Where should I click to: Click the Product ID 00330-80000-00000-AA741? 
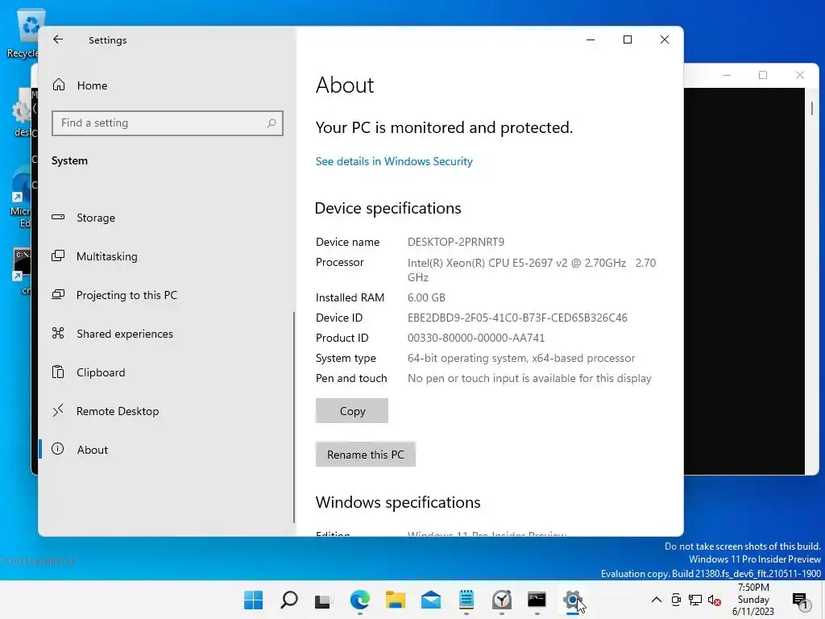pos(476,338)
